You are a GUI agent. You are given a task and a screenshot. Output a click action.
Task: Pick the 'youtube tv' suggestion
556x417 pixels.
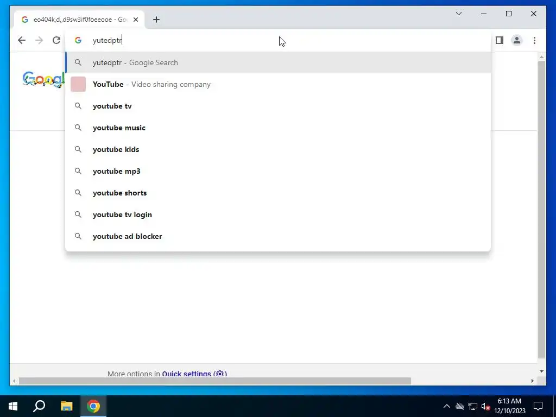[278, 106]
